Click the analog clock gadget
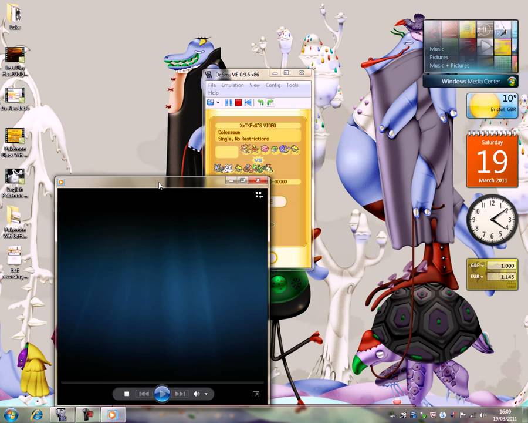 492,220
